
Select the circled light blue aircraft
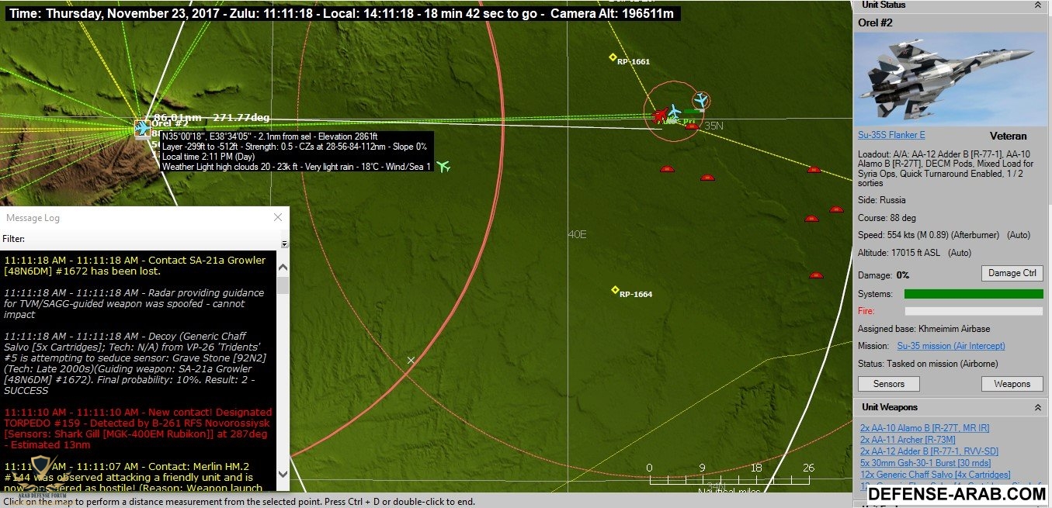[700, 100]
